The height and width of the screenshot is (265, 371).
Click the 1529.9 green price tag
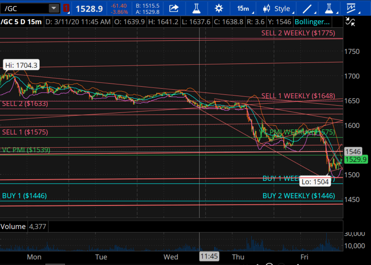coord(355,159)
